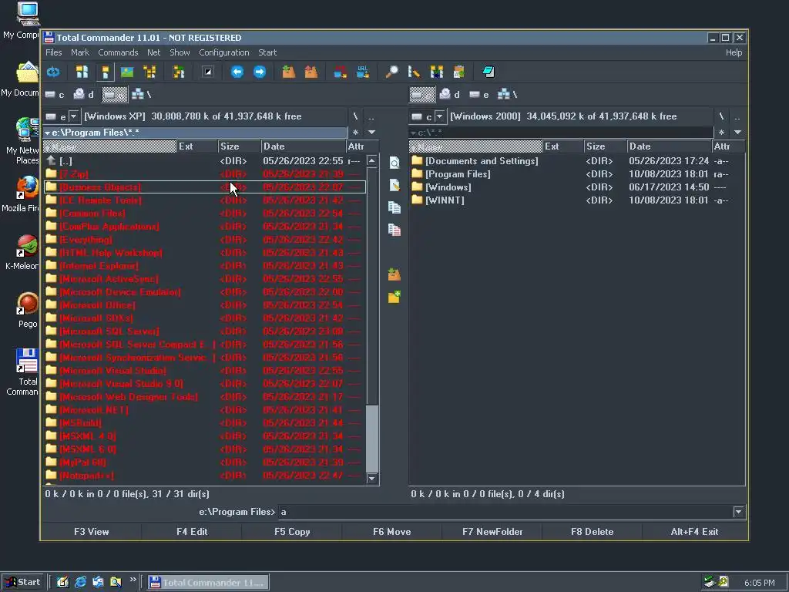Click the Pack Files toolbar icon

[x=288, y=72]
